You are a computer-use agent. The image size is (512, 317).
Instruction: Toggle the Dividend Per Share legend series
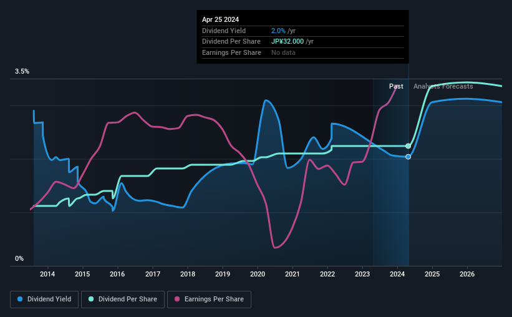pos(123,300)
